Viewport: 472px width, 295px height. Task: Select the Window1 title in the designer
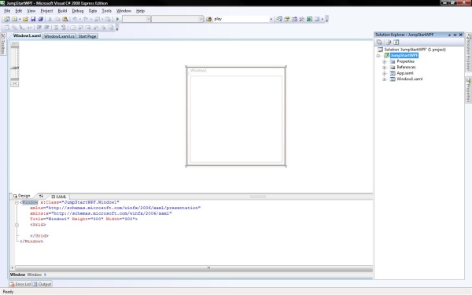pos(199,71)
